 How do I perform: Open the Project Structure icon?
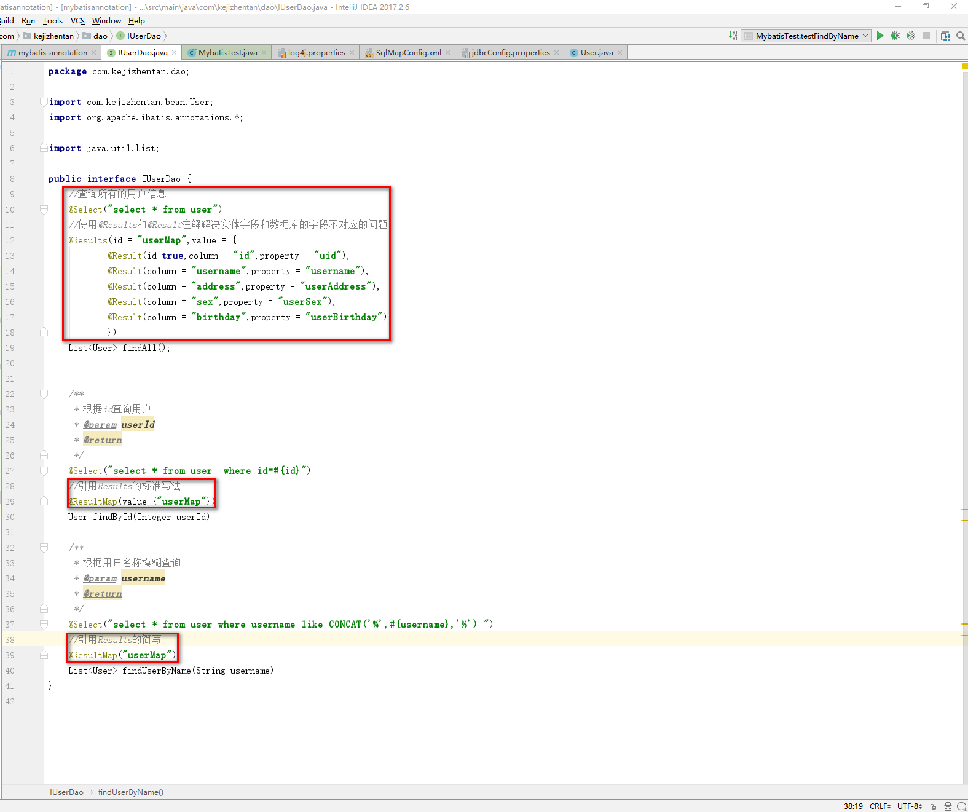pyautogui.click(x=945, y=36)
